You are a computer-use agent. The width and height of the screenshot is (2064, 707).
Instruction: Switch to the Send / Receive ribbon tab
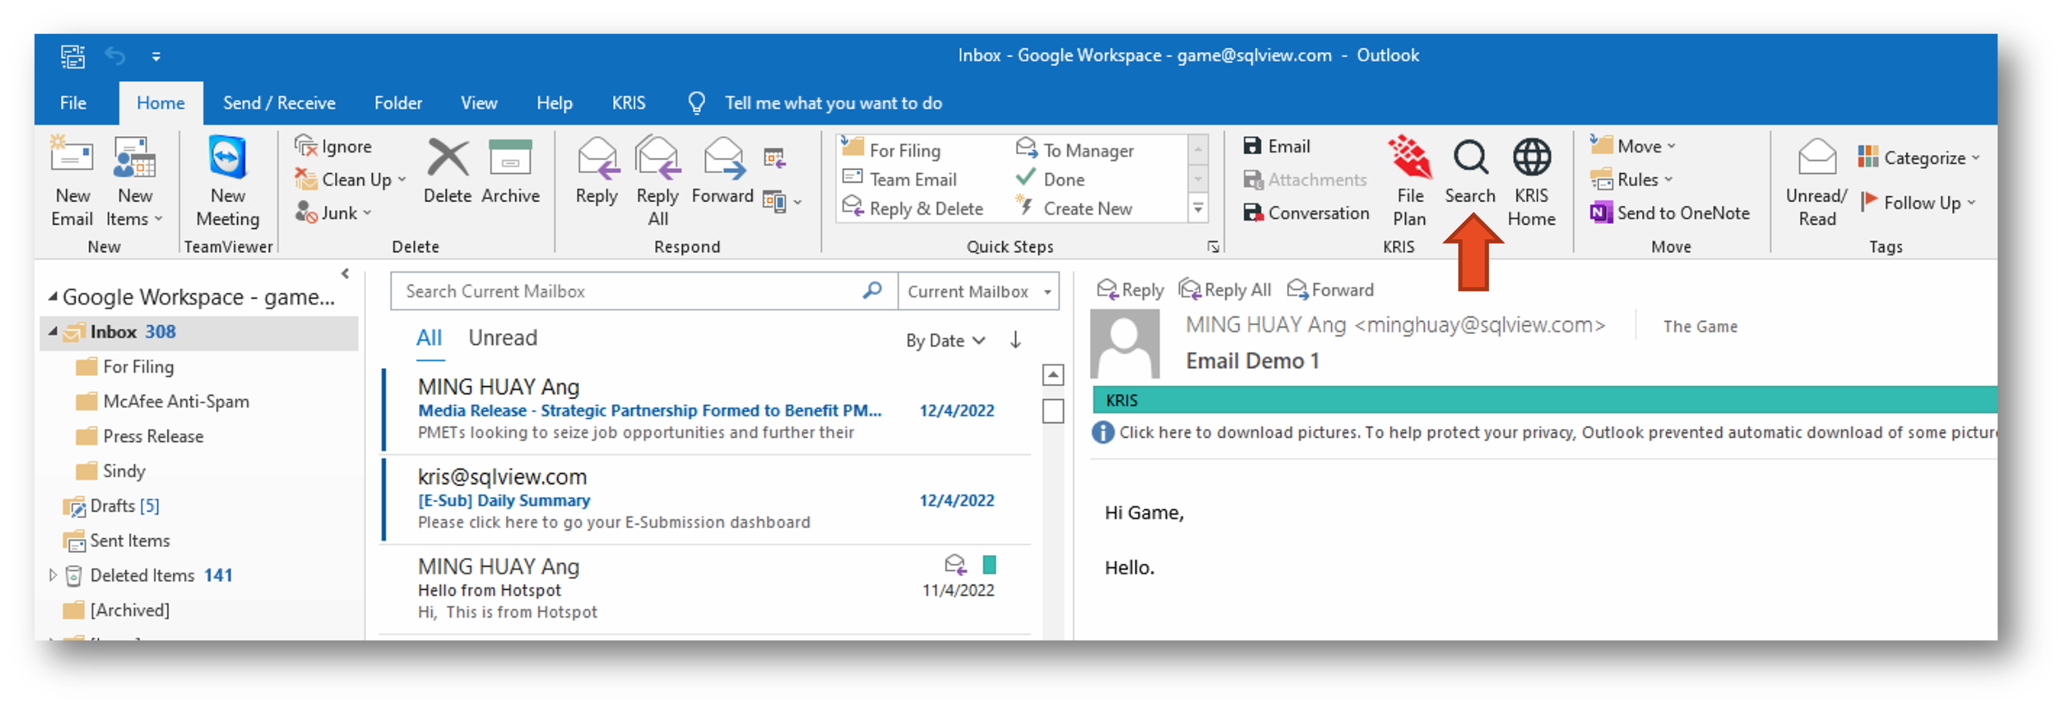click(279, 103)
